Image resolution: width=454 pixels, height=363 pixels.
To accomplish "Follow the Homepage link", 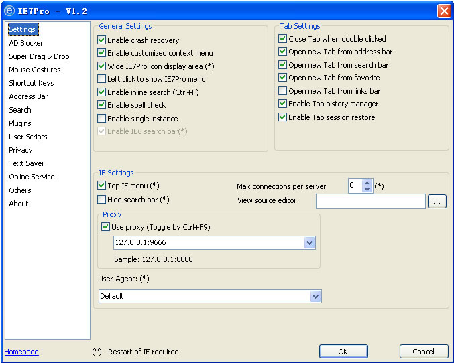I will point(21,352).
